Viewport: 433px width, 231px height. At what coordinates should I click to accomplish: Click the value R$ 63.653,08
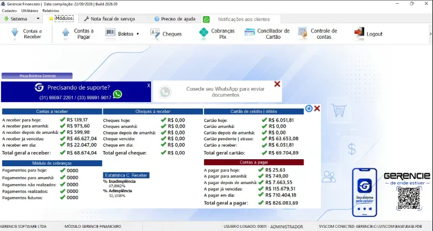point(284,139)
